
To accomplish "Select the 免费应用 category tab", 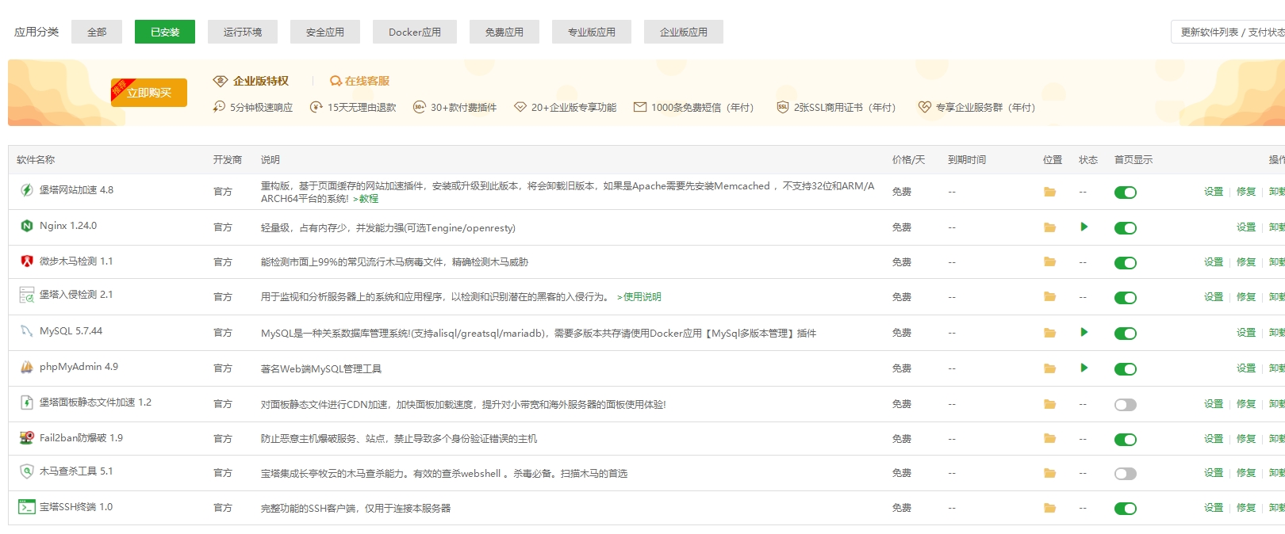I will pos(504,32).
